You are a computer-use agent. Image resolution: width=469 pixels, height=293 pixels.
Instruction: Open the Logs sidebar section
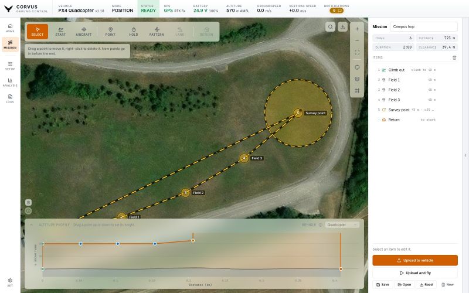pyautogui.click(x=10, y=98)
